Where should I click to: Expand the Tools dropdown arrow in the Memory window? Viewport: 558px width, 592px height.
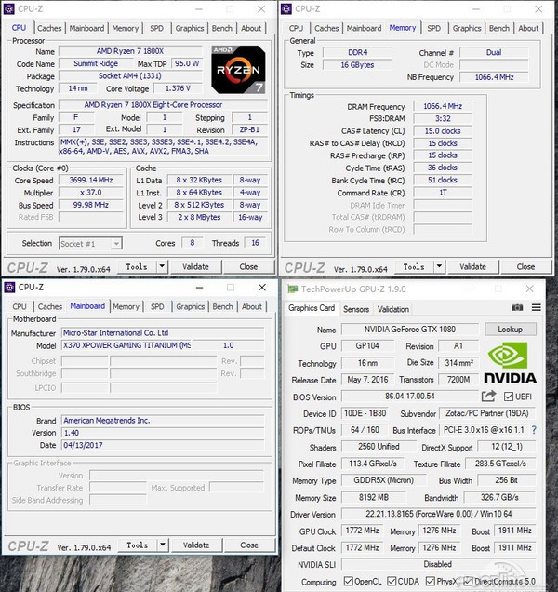click(439, 266)
